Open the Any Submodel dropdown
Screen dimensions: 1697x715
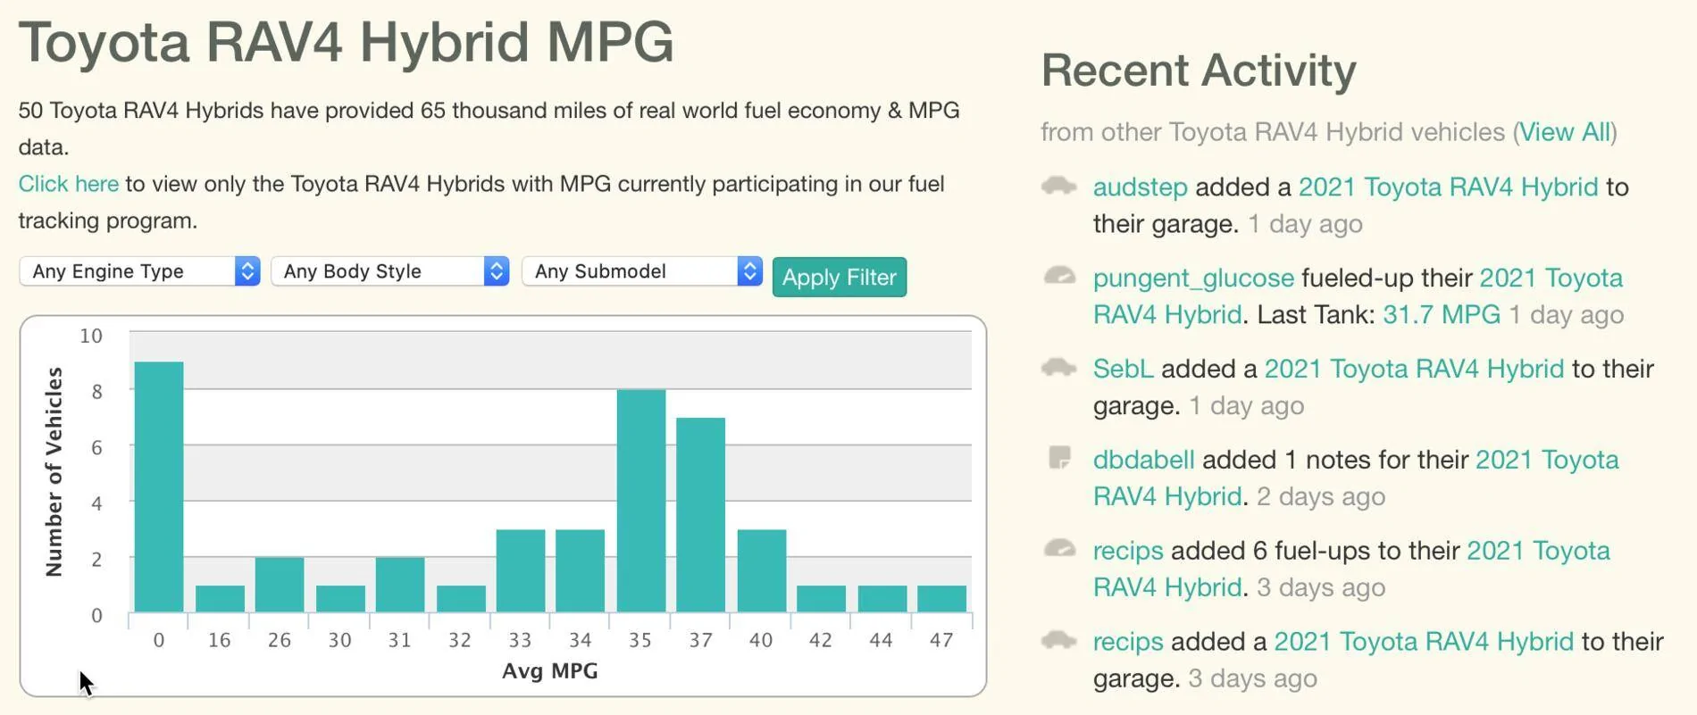coord(642,270)
